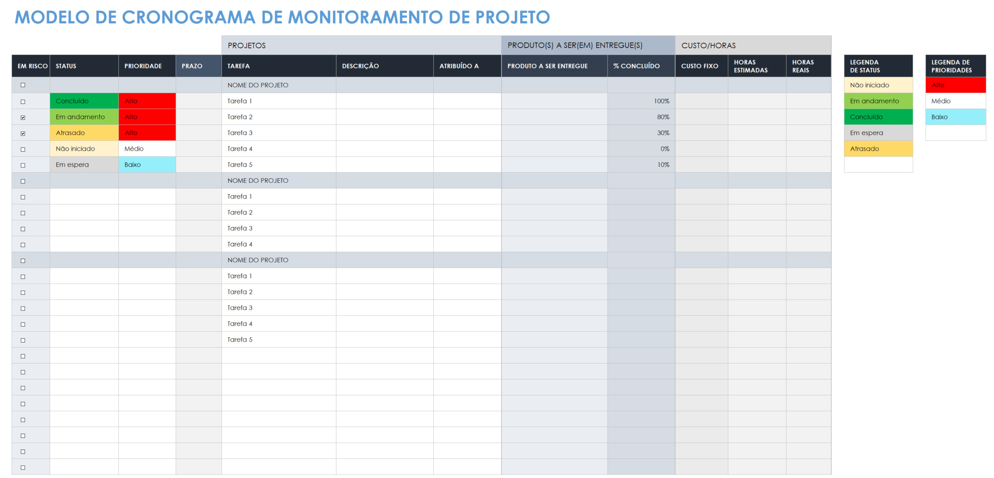Select Alto in the priorities legend
The width and height of the screenshot is (994, 478).
pos(955,85)
